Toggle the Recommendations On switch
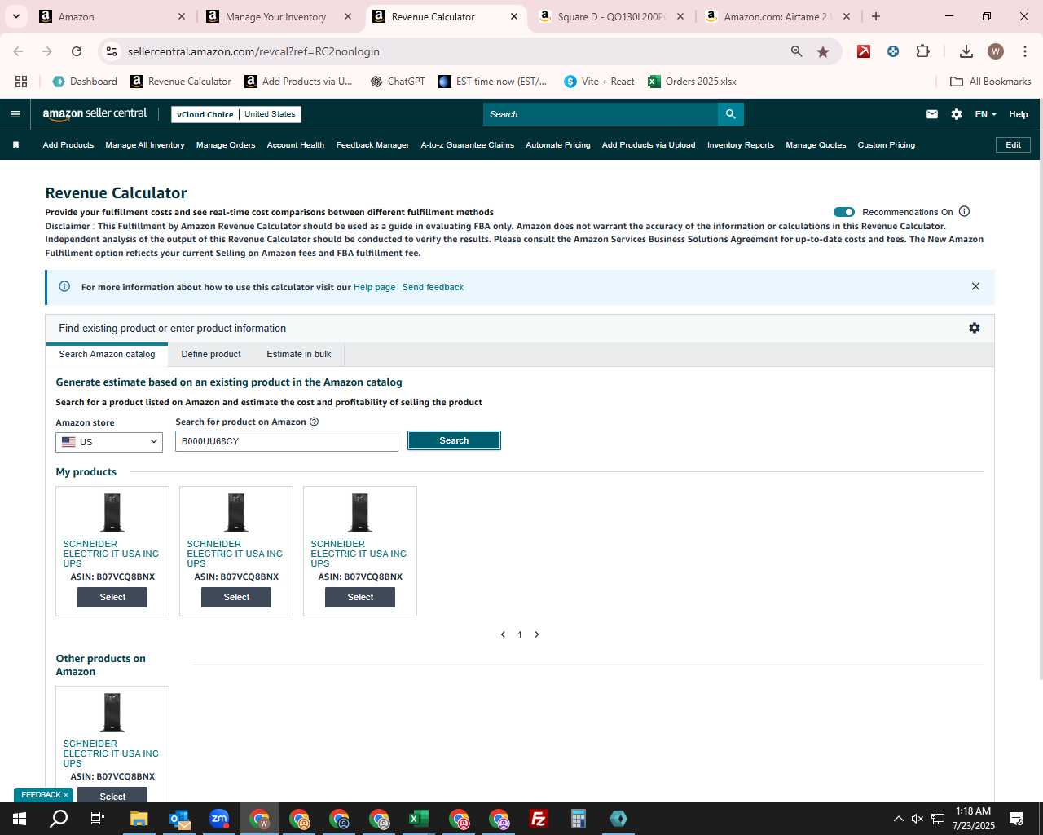Screen dimensions: 1043x835 point(844,212)
